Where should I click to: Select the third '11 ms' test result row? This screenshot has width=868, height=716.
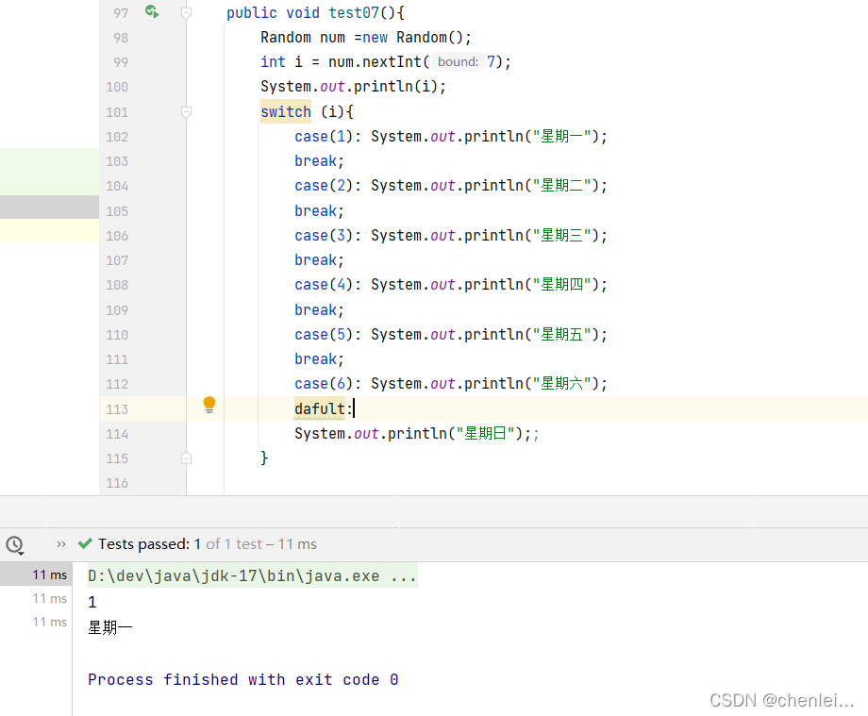coord(36,622)
